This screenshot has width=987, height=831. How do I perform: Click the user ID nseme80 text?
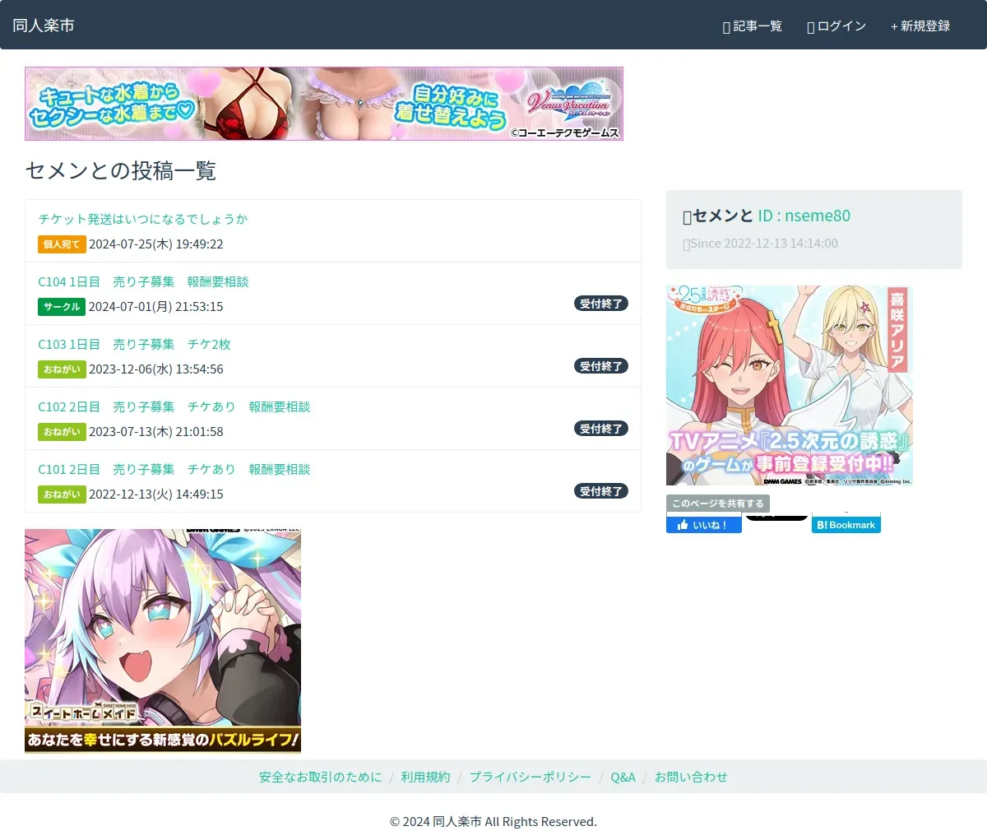[804, 216]
